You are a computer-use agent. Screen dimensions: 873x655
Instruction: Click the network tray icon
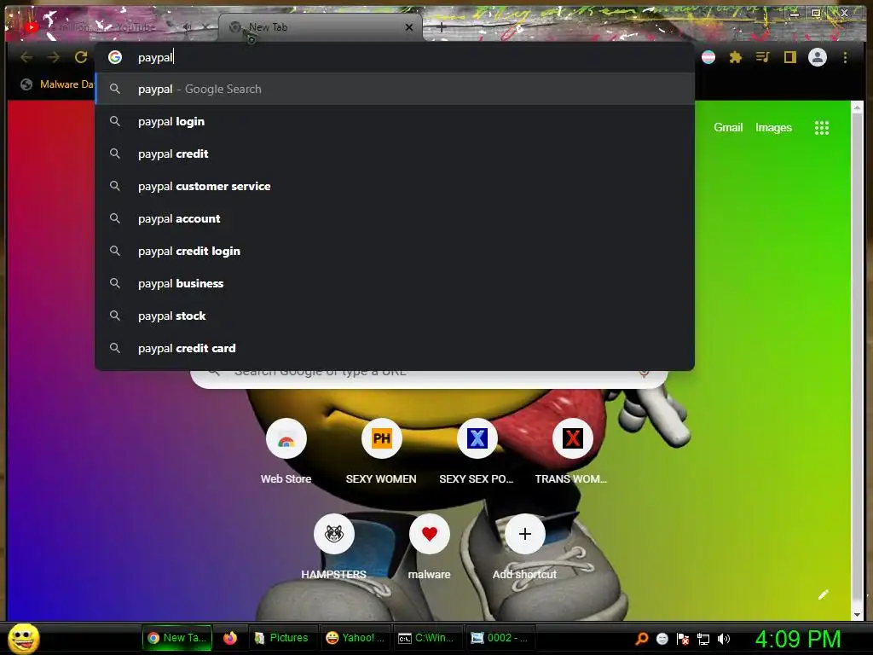click(703, 639)
